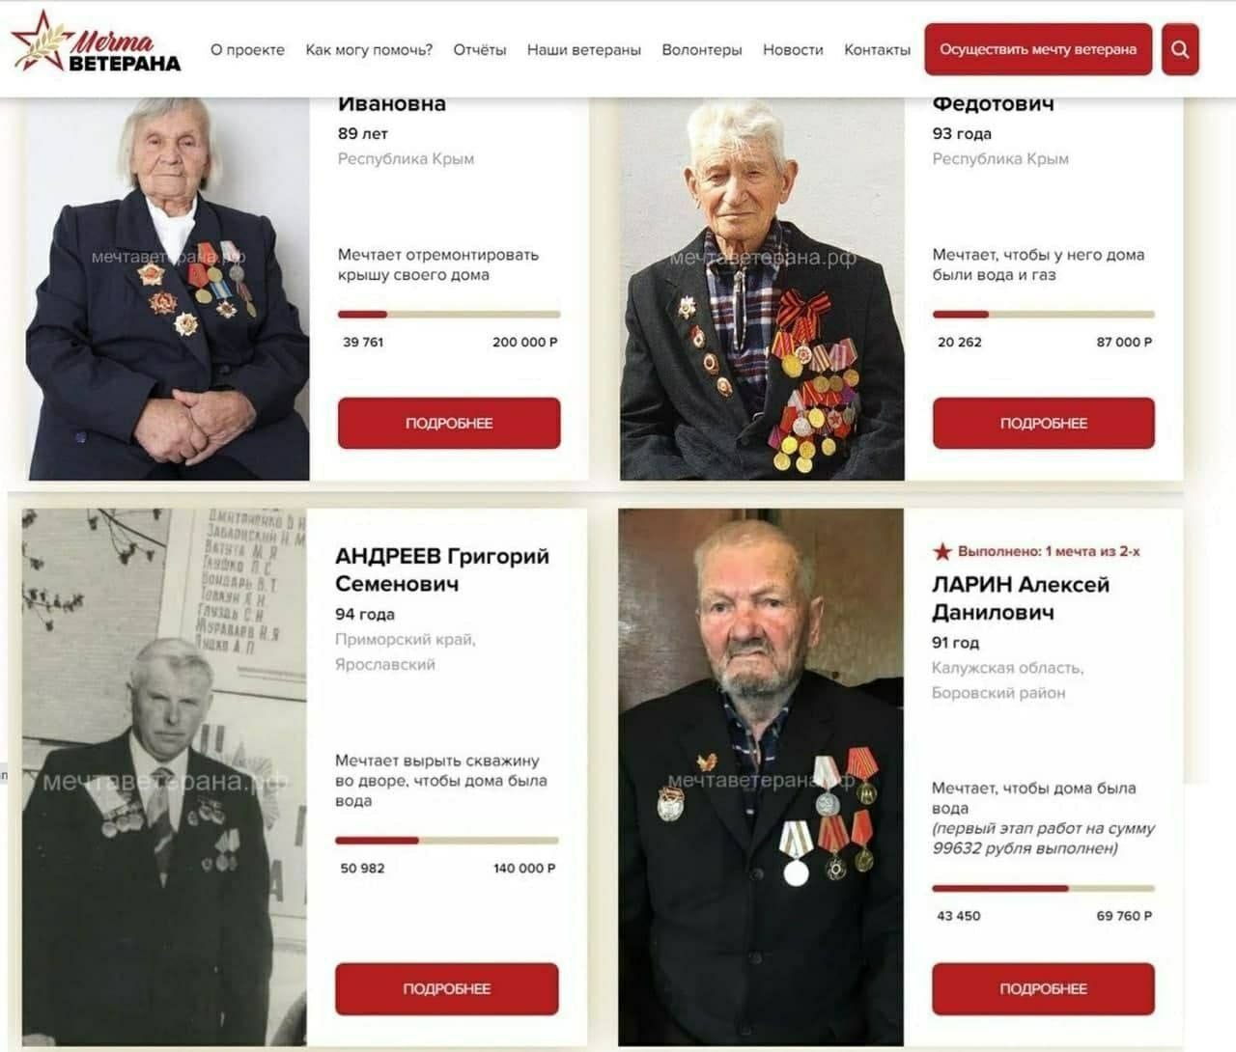Open the О проекте menu item
Viewport: 1236px width, 1052px height.
(x=247, y=50)
